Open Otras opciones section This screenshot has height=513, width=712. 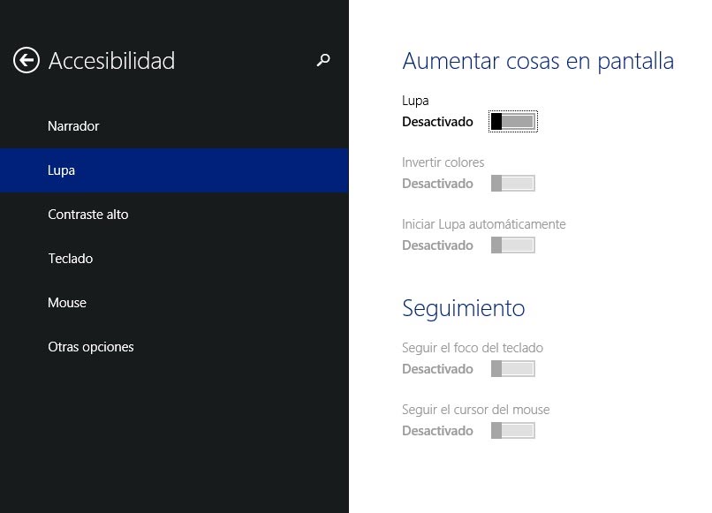pyautogui.click(x=91, y=347)
